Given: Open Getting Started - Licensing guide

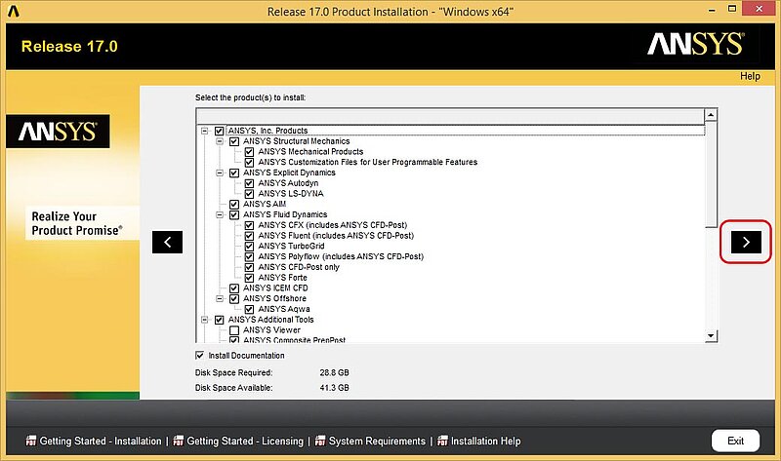Looking at the screenshot, I should pyautogui.click(x=245, y=442).
